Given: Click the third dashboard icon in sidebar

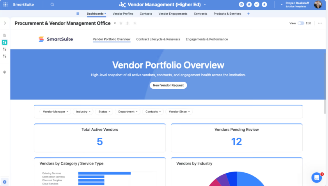Looking at the screenshot, I should (5, 56).
